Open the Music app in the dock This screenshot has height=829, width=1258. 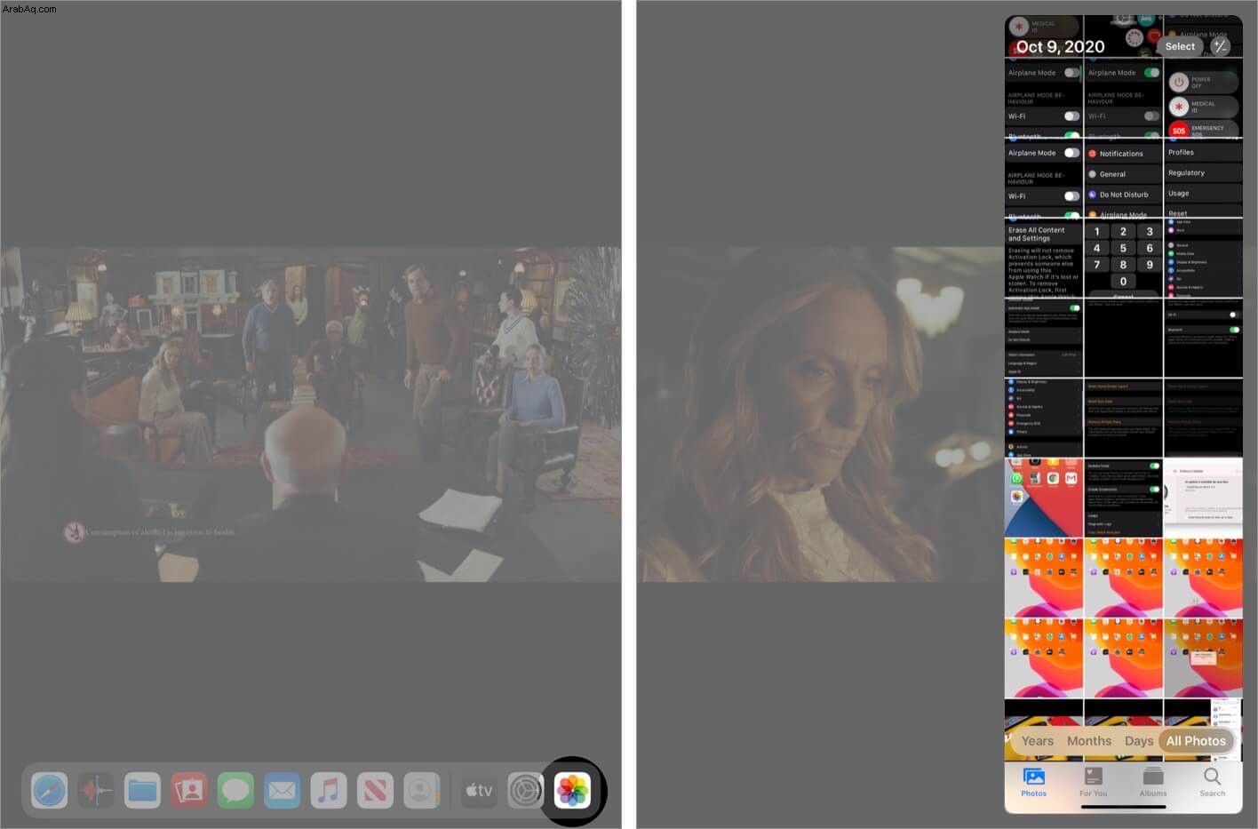pos(329,790)
